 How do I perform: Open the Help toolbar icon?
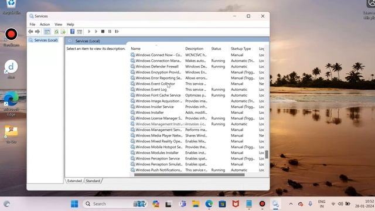72,31
